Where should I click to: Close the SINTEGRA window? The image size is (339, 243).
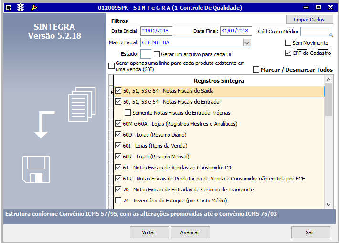[x=330, y=7]
